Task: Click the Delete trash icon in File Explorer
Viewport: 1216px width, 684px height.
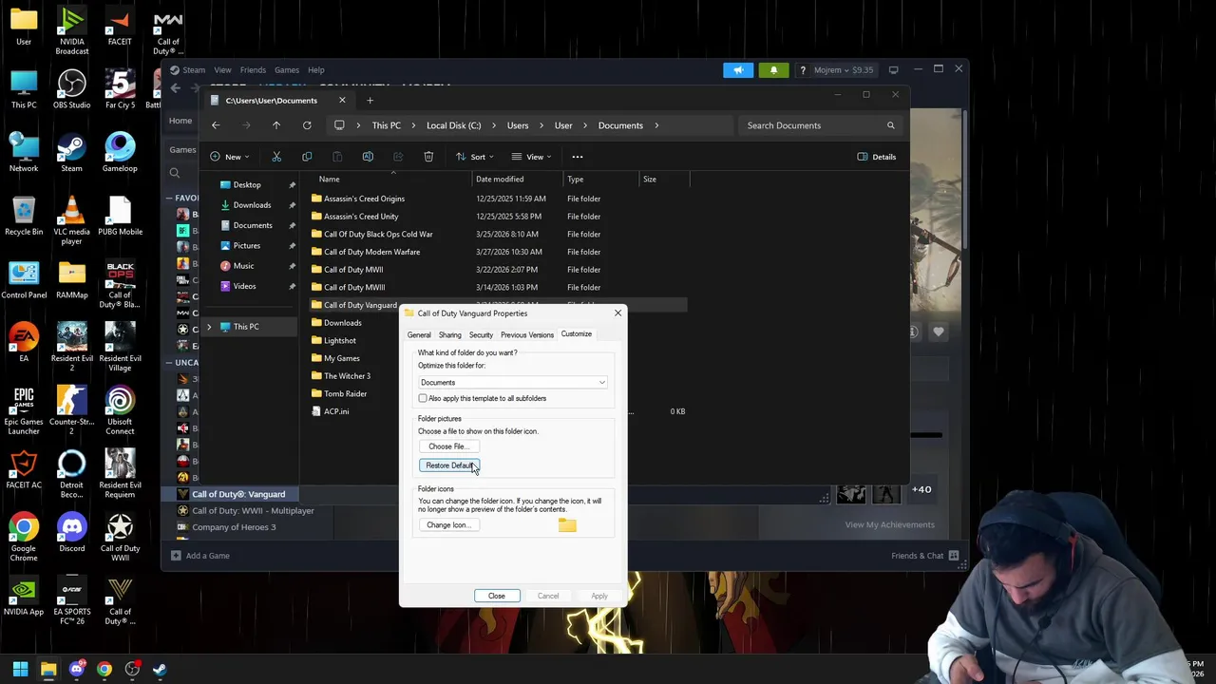Action: [x=428, y=157]
